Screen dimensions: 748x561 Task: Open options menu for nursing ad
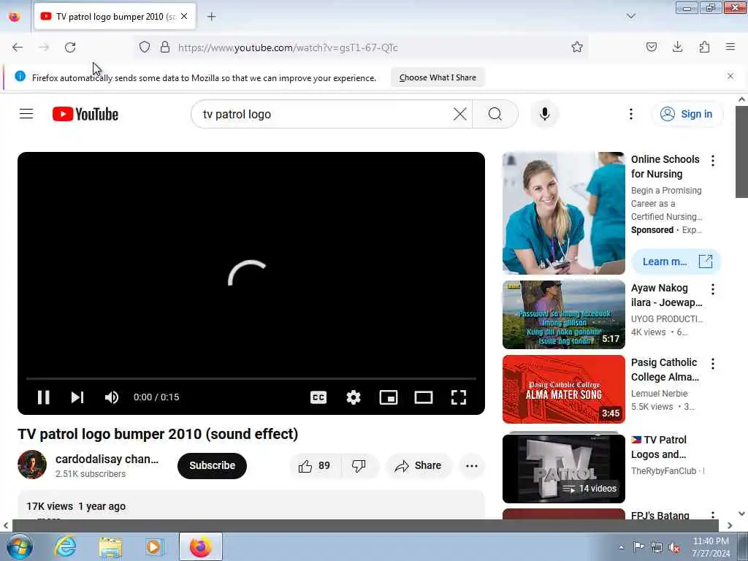713,161
